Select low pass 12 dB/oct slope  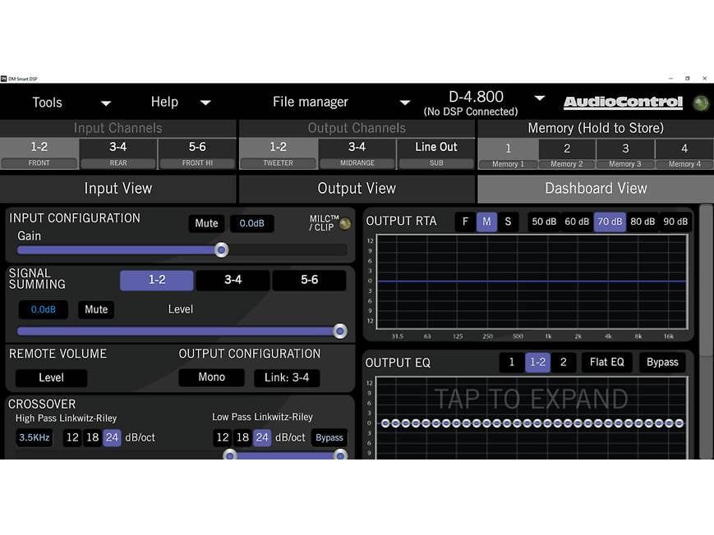(222, 437)
